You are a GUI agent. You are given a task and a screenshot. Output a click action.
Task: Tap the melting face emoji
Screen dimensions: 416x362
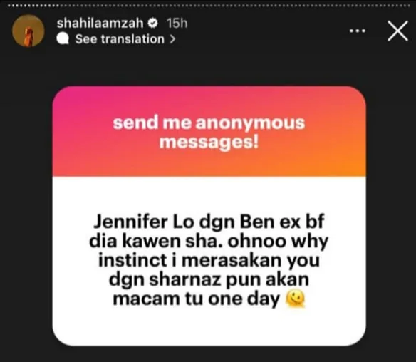[296, 299]
